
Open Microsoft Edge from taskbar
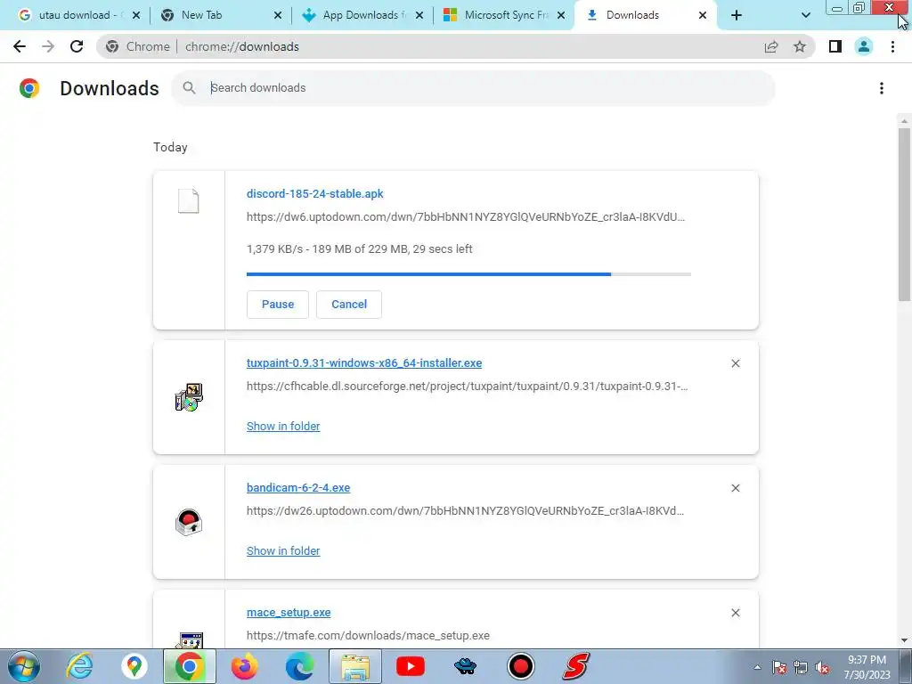(x=300, y=666)
